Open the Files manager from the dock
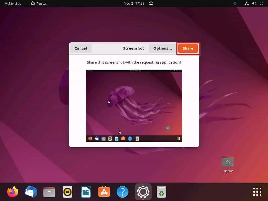Viewport: 268px width, 201px height. (49, 192)
